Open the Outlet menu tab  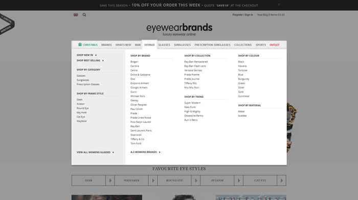[x=275, y=45]
